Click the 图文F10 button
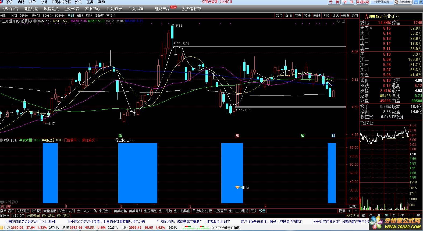Viewport: 423px width, 231px height. pos(353,216)
